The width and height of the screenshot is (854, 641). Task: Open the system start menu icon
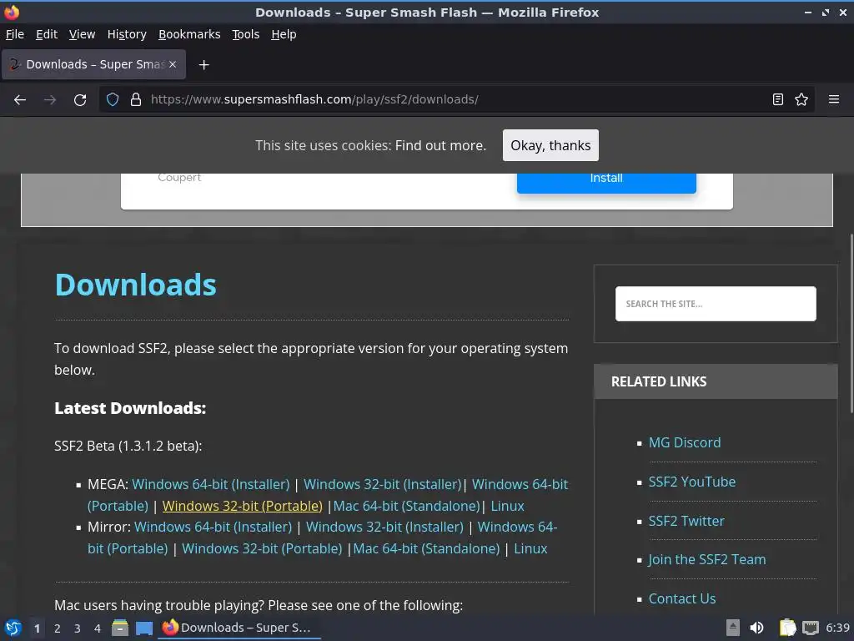[13, 628]
